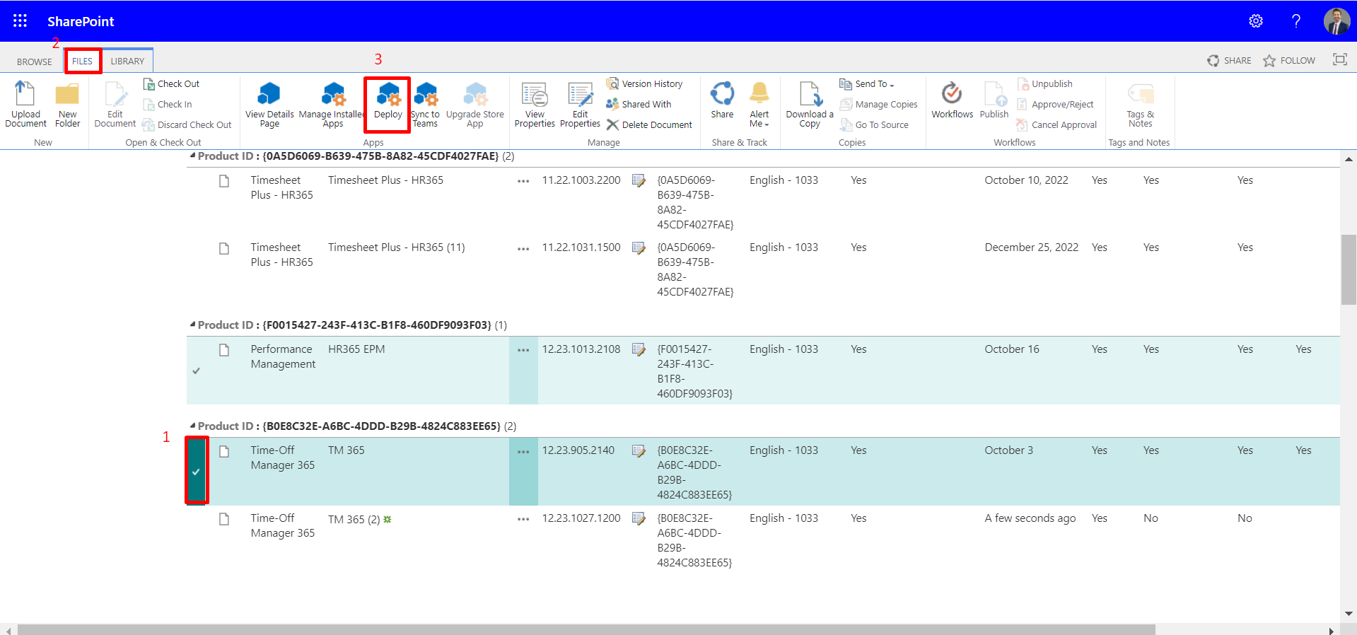Open View Details Page for the app

point(269,104)
